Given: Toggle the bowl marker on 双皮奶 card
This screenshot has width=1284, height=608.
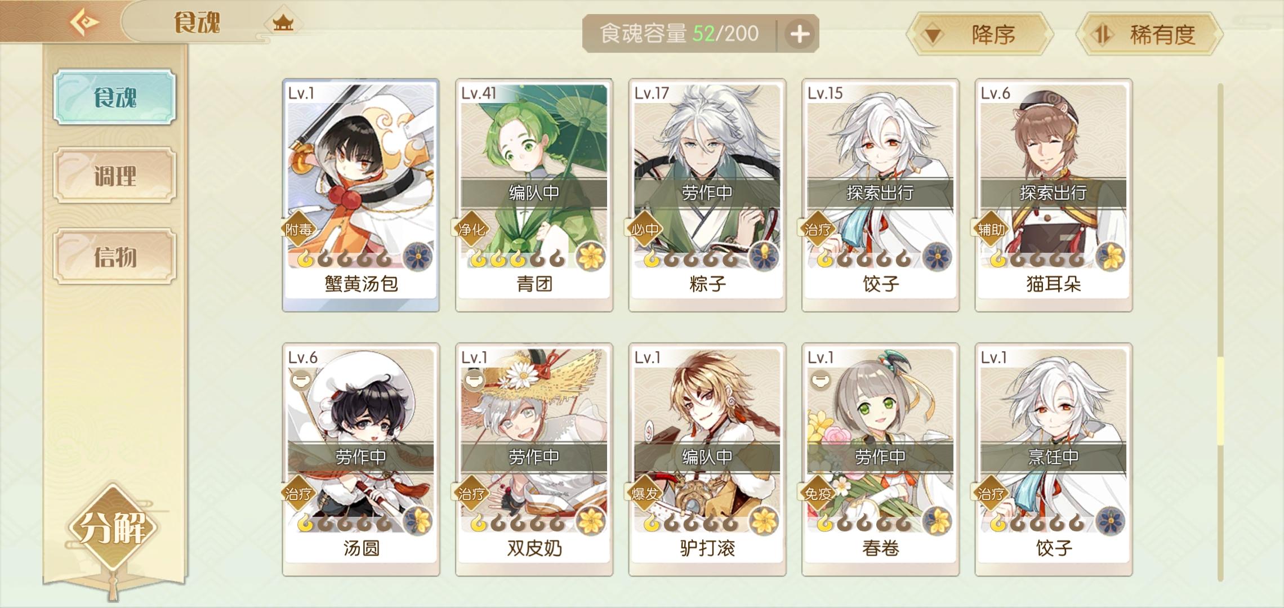Looking at the screenshot, I should coord(474,381).
